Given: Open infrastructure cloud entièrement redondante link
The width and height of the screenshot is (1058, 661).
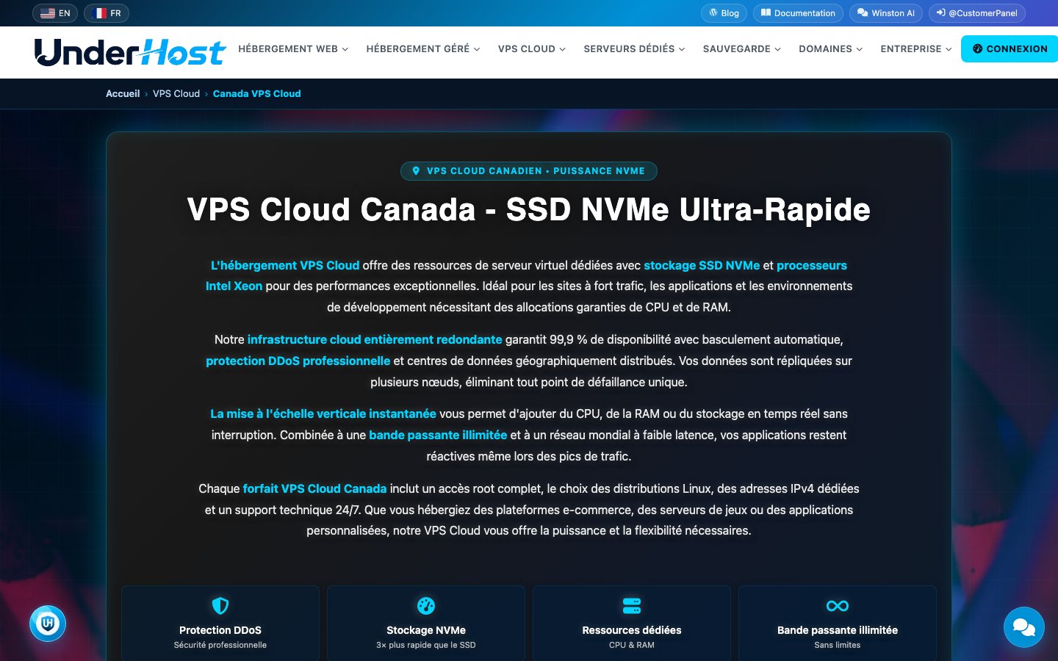Looking at the screenshot, I should pos(375,340).
